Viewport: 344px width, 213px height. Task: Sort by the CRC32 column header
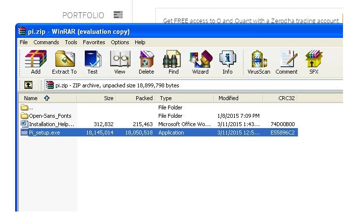point(280,98)
